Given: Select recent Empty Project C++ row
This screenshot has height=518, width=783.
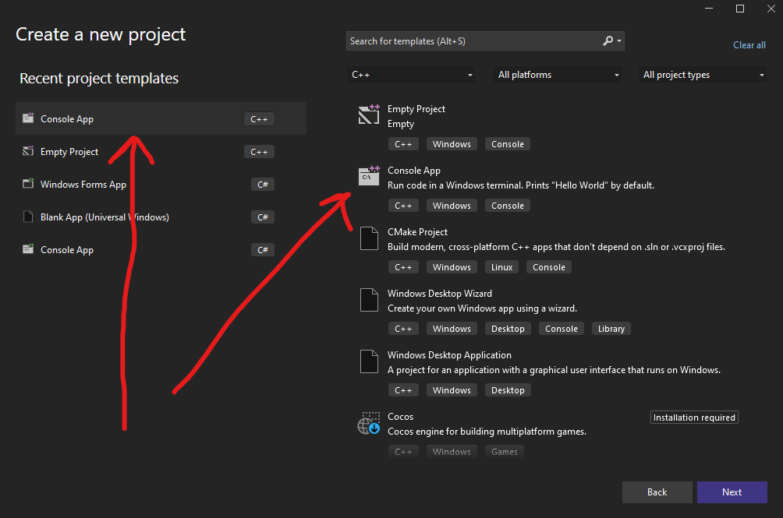Looking at the screenshot, I should pos(161,152).
